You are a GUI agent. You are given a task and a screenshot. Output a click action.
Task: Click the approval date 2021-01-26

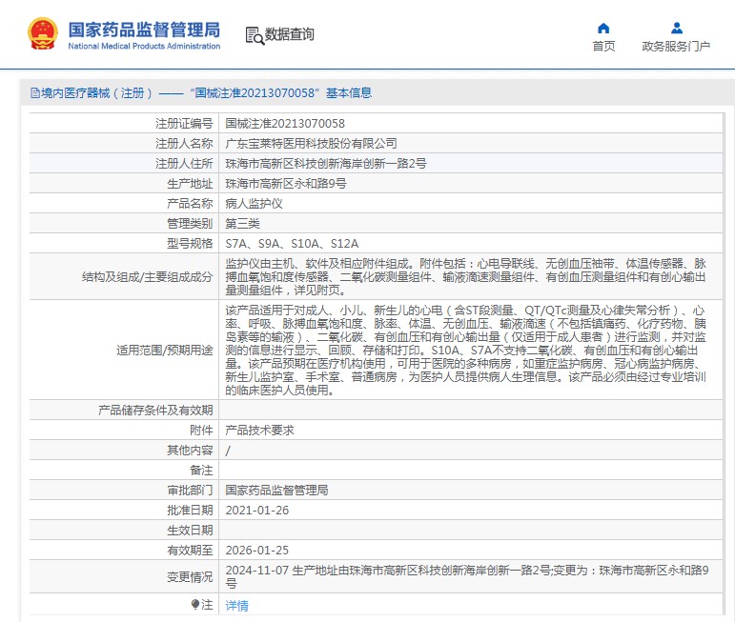click(x=256, y=511)
